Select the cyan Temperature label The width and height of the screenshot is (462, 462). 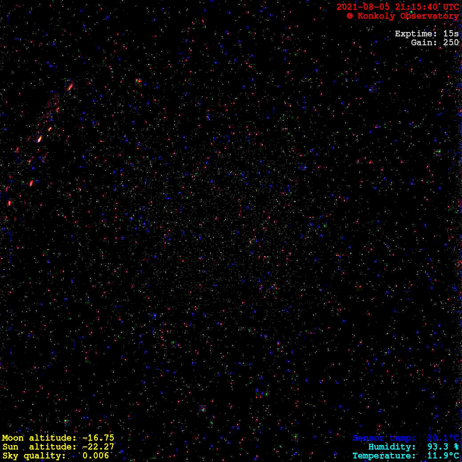384,456
